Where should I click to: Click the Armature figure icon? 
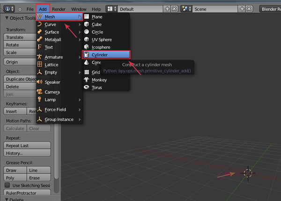39,57
